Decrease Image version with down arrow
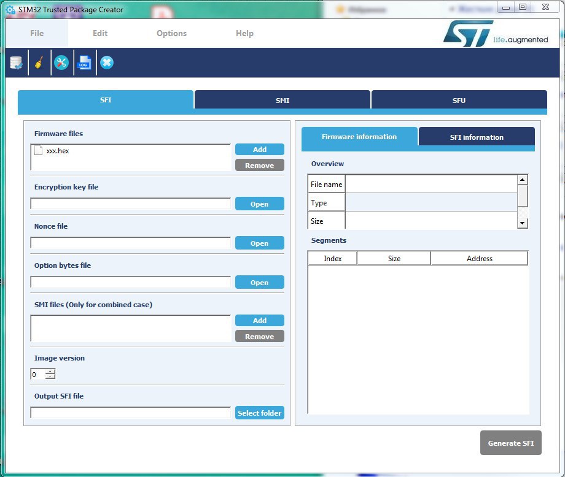Viewport: 565px width, 477px height. coord(50,376)
